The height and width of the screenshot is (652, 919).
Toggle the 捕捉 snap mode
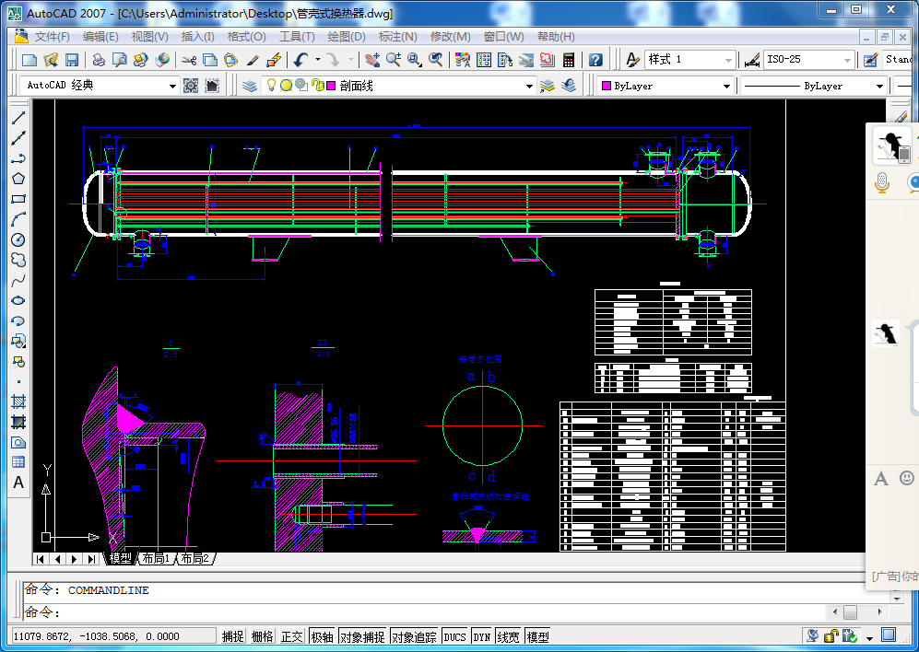(233, 636)
